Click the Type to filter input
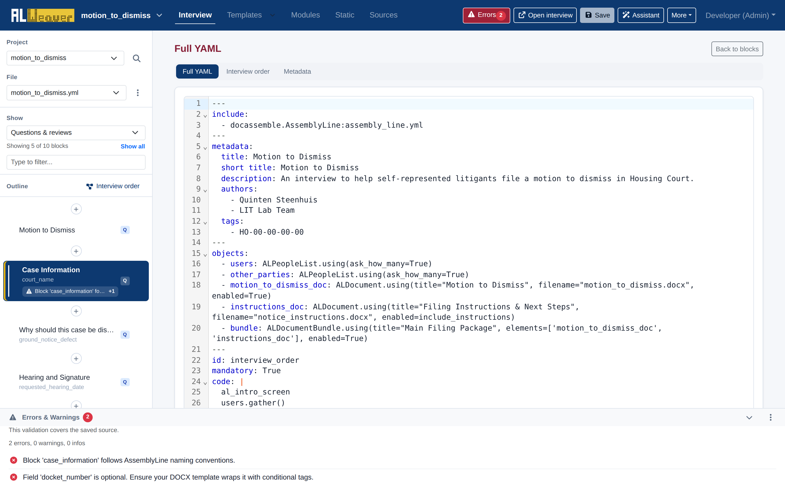The width and height of the screenshot is (785, 491). (x=76, y=162)
